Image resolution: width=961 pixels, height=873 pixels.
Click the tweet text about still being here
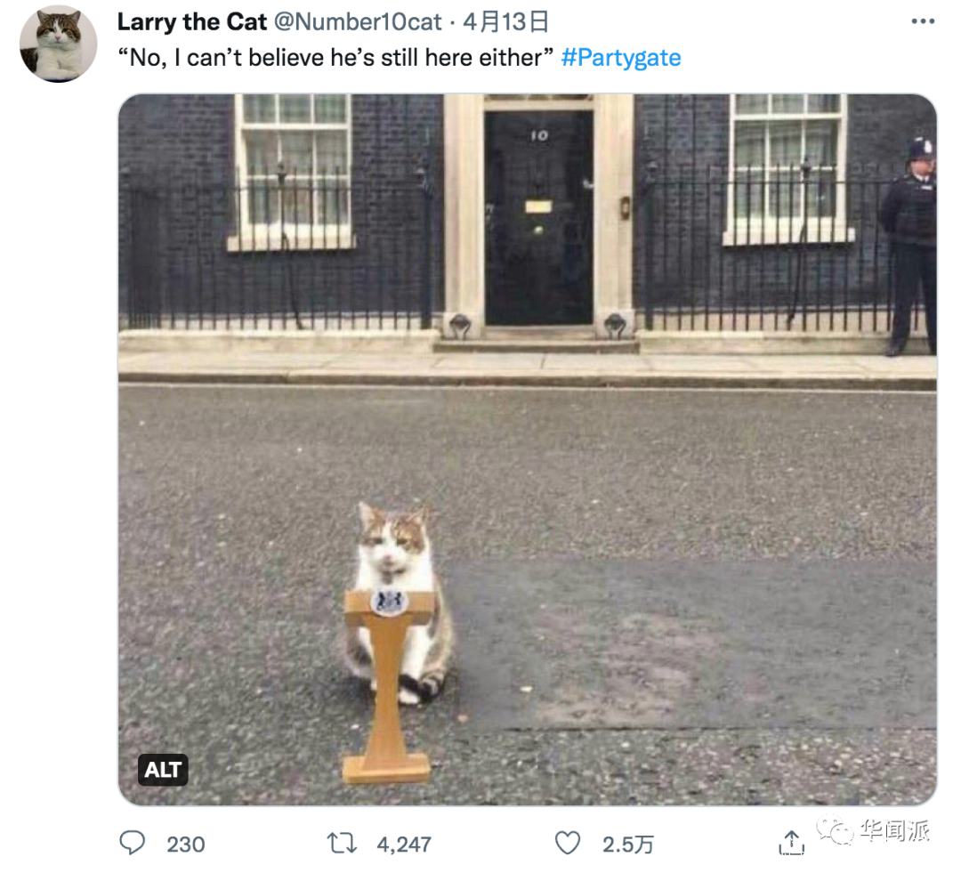(336, 58)
